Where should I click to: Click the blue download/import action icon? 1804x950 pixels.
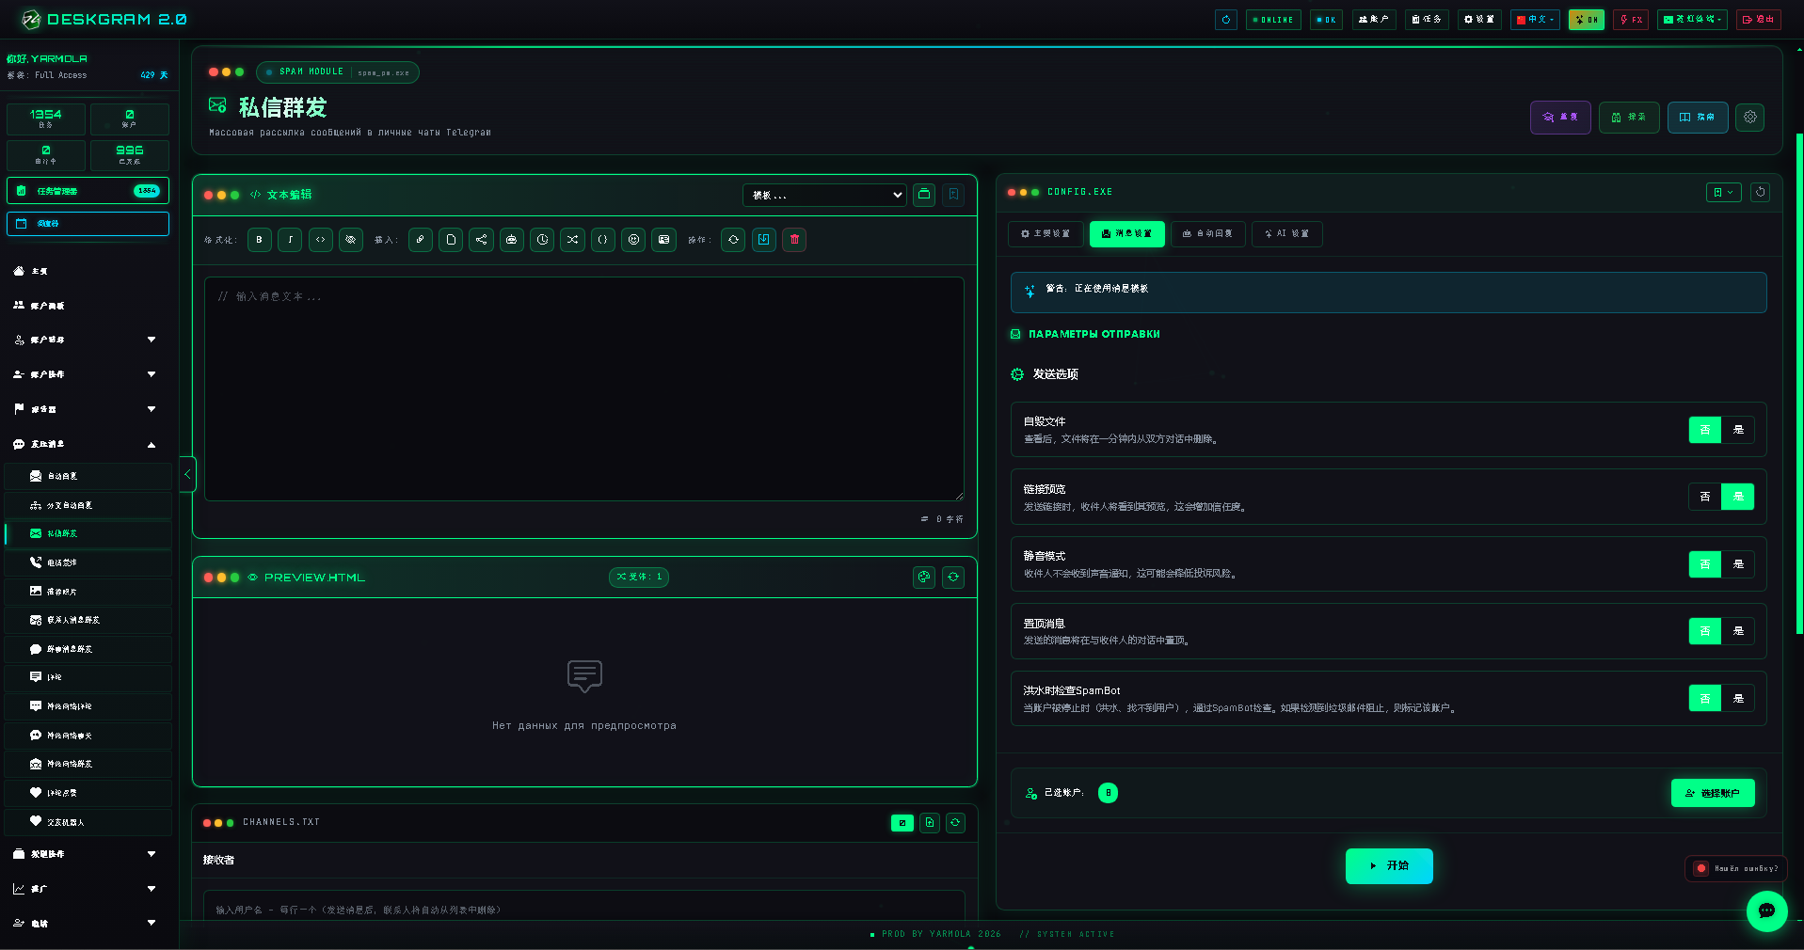pos(764,240)
